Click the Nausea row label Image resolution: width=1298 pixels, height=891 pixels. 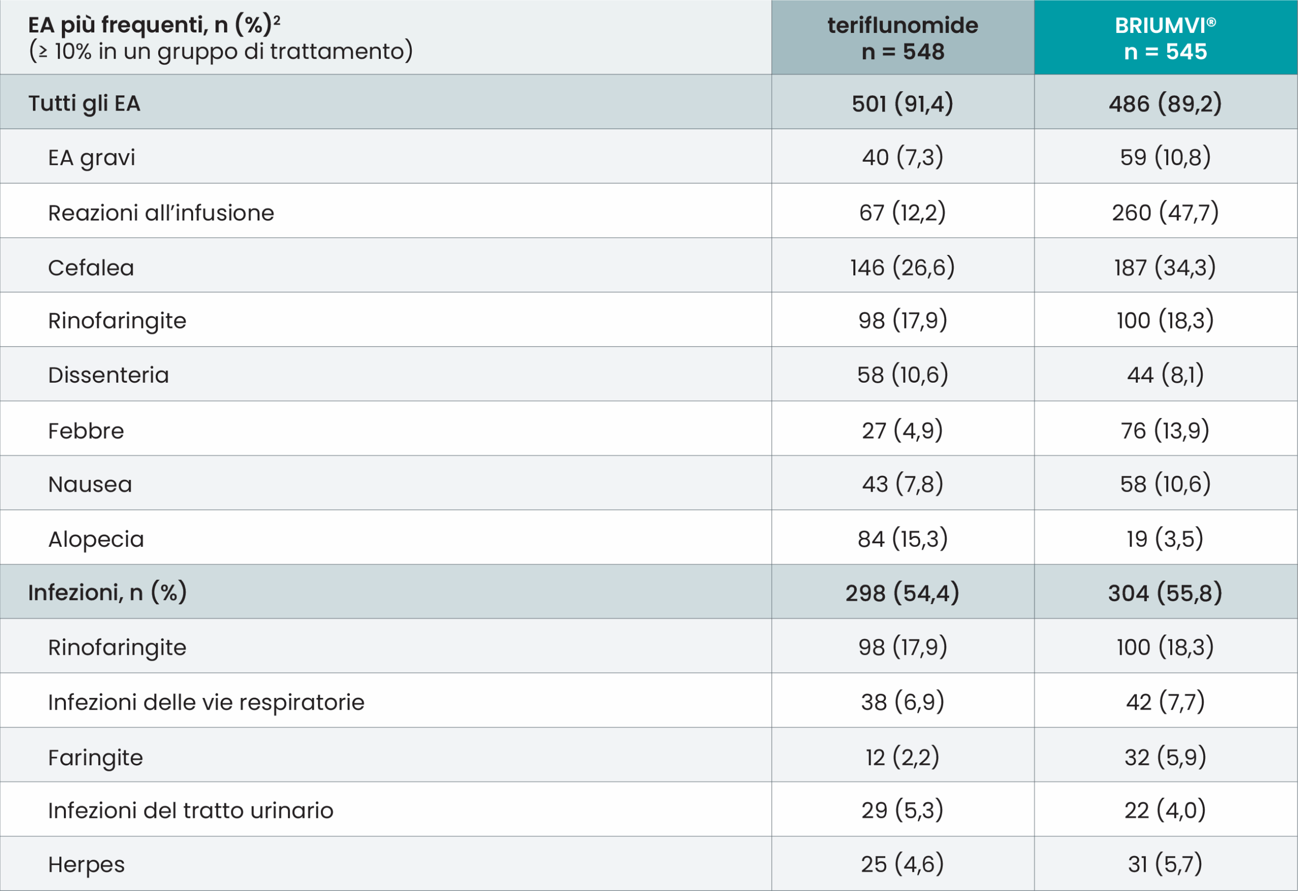[90, 484]
